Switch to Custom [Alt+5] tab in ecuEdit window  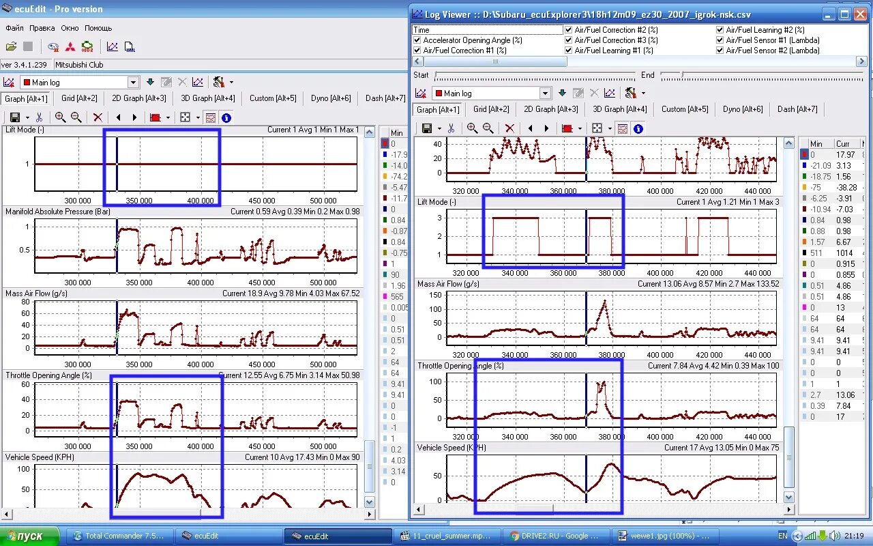click(272, 98)
